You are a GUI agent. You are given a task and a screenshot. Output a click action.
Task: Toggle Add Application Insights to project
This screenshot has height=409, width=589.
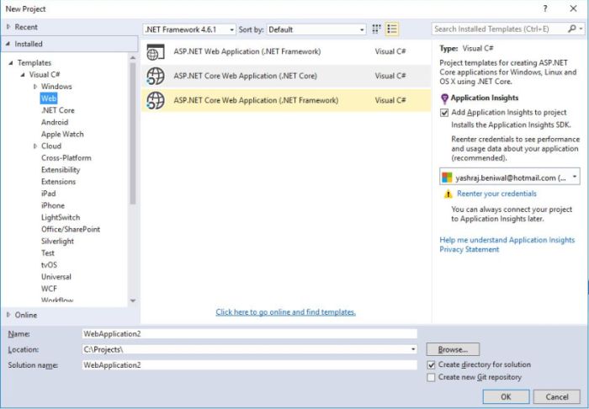point(444,113)
